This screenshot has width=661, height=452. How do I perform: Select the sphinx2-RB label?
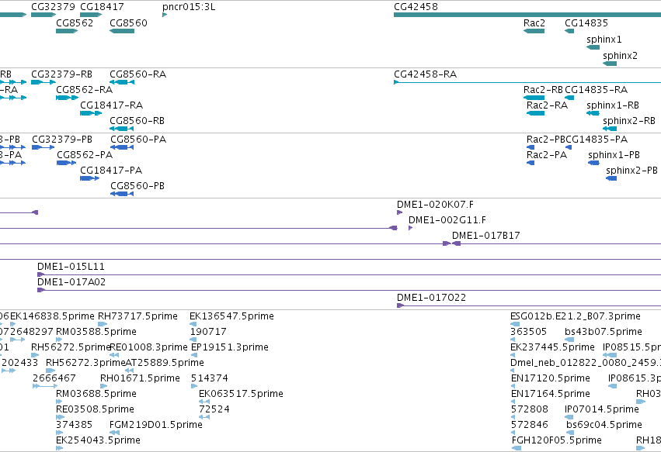click(629, 121)
